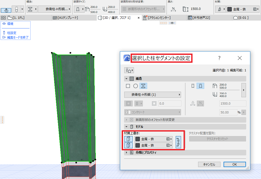The image size is (261, 179).
Task: Choose the H-shaped complex profile icon
Action: pos(143,86)
